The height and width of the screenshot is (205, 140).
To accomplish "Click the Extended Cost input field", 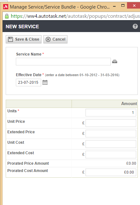I will [x=111, y=155].
